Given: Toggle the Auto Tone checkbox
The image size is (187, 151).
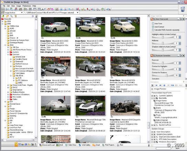Looking at the screenshot, I should click(153, 23).
